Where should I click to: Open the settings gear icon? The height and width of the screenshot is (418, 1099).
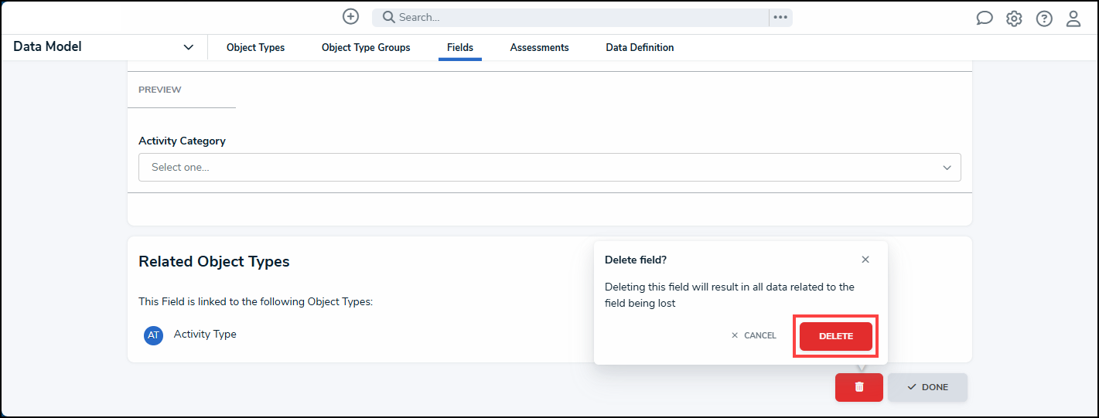[1014, 19]
